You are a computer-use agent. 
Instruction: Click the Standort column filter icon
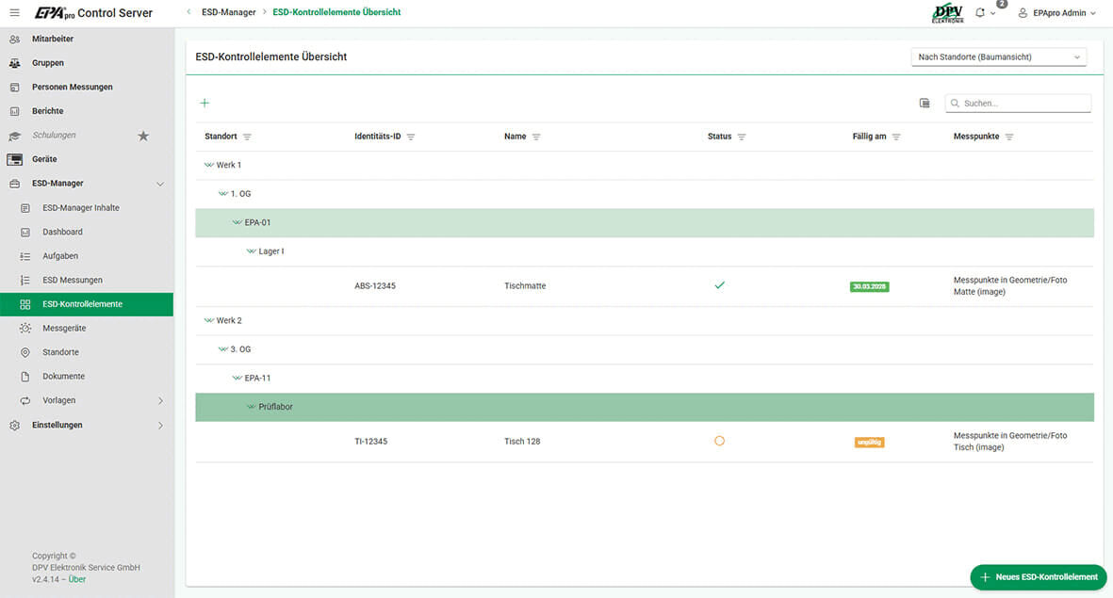(x=247, y=137)
